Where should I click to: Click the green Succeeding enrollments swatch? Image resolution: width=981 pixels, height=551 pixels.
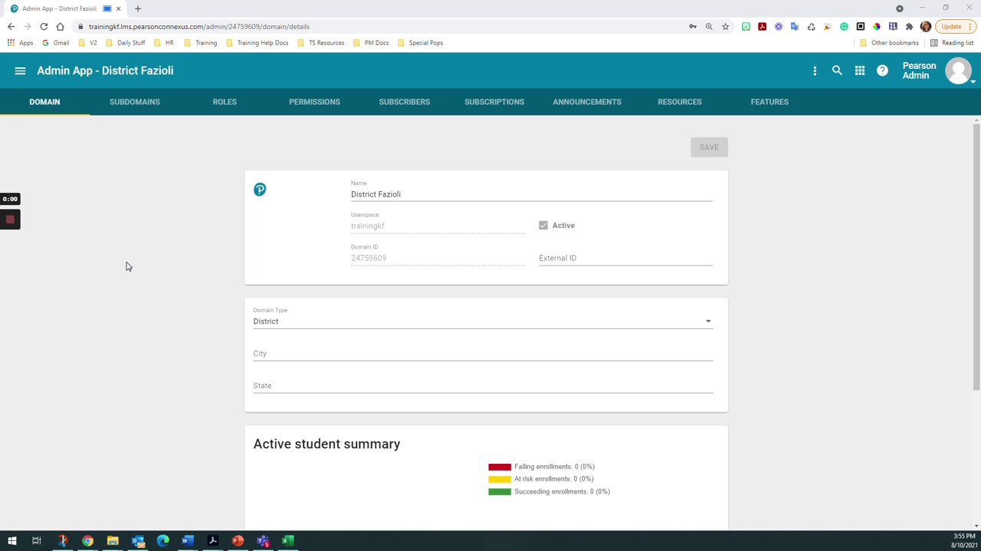click(500, 491)
